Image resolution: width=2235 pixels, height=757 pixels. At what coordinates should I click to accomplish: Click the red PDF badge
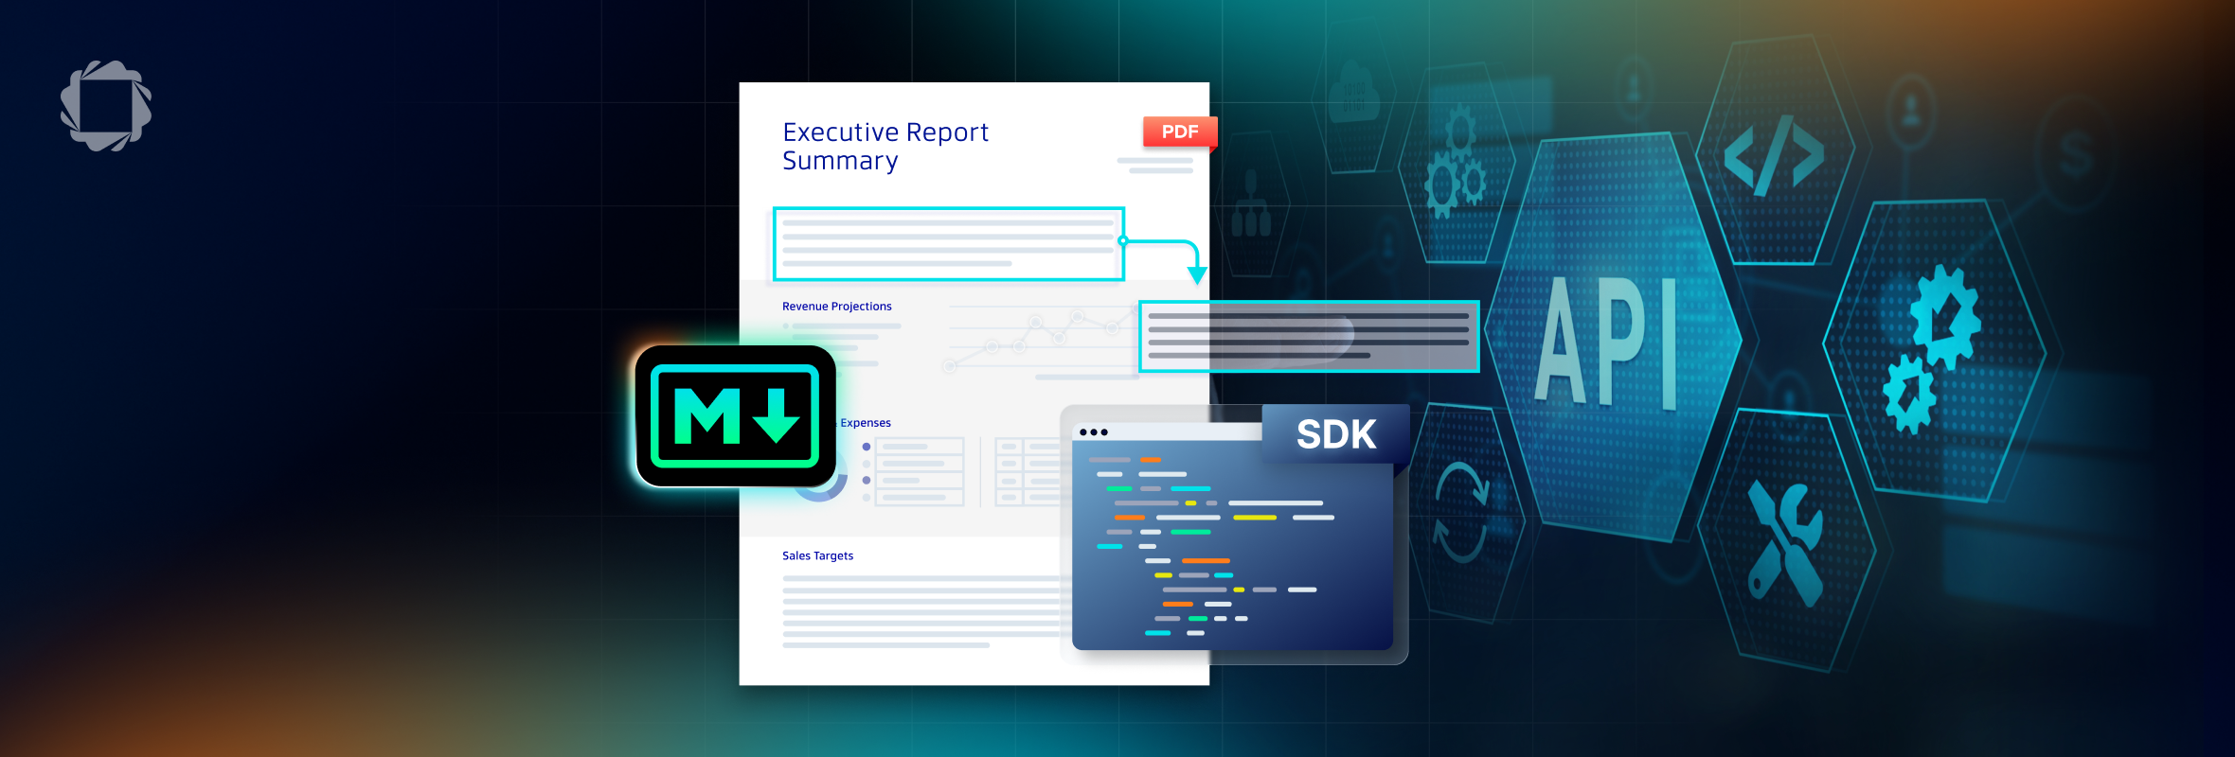click(1180, 132)
